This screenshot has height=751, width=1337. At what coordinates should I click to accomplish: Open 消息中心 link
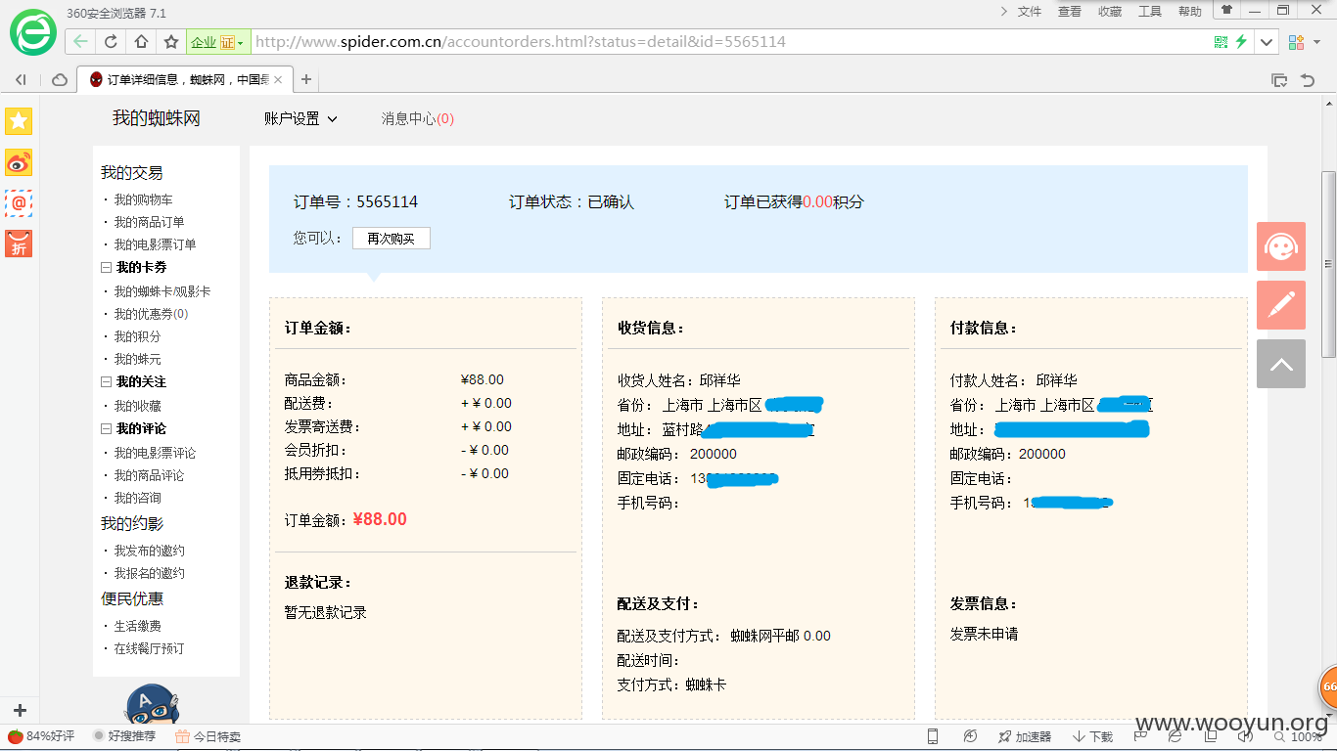coord(418,118)
